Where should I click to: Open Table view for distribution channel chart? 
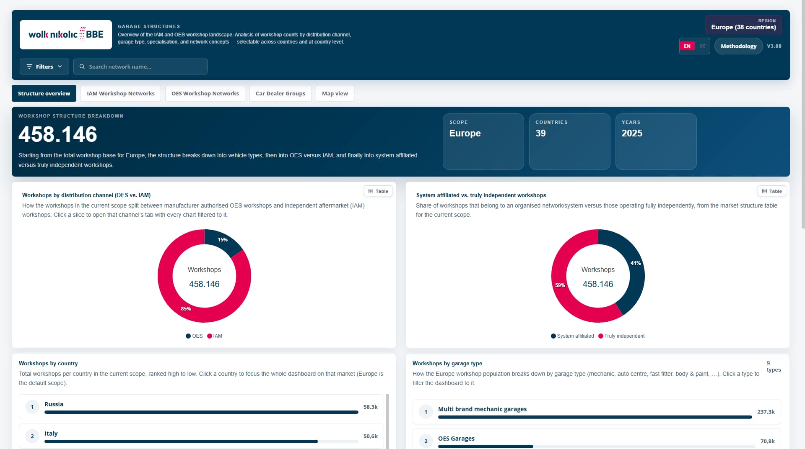pyautogui.click(x=378, y=191)
